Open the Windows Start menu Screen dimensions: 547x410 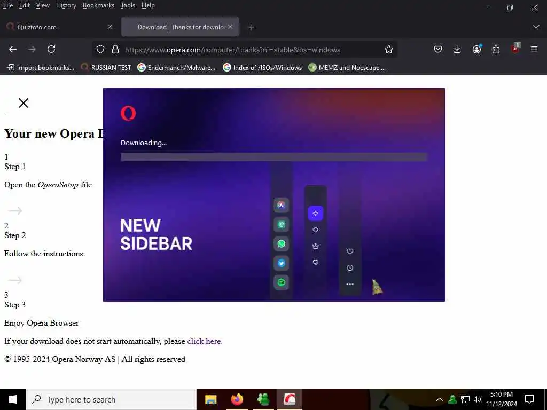pyautogui.click(x=13, y=399)
